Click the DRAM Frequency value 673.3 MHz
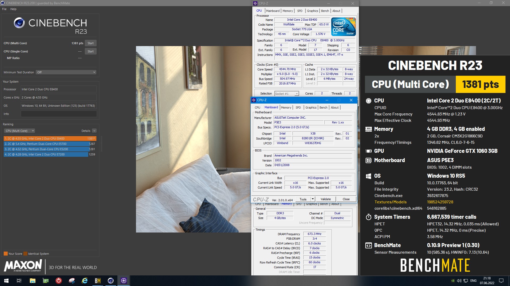 pyautogui.click(x=314, y=234)
